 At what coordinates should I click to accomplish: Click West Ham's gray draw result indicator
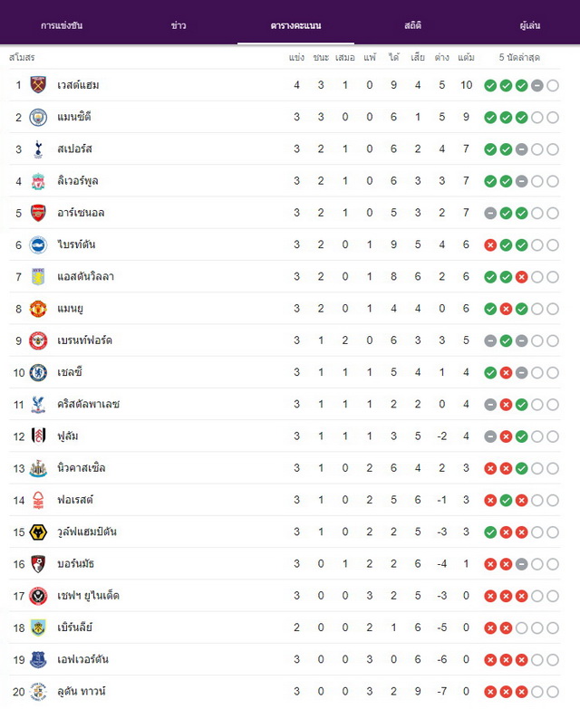(537, 85)
